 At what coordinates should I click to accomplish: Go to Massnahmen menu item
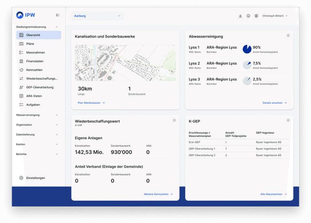35,53
